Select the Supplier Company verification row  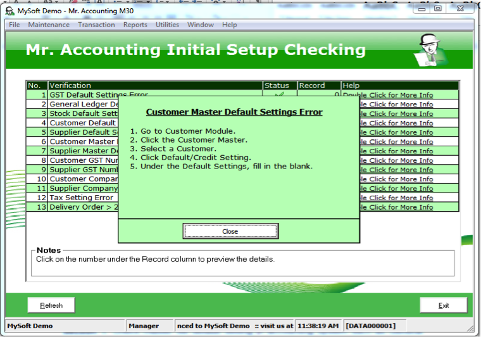coord(84,188)
